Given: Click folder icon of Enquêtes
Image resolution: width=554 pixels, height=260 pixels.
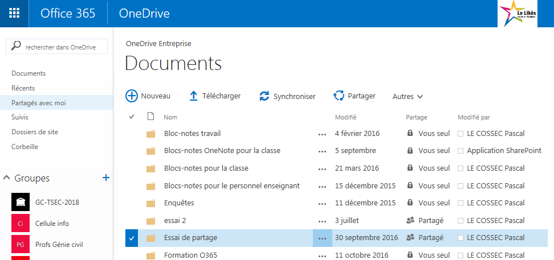Looking at the screenshot, I should [151, 203].
